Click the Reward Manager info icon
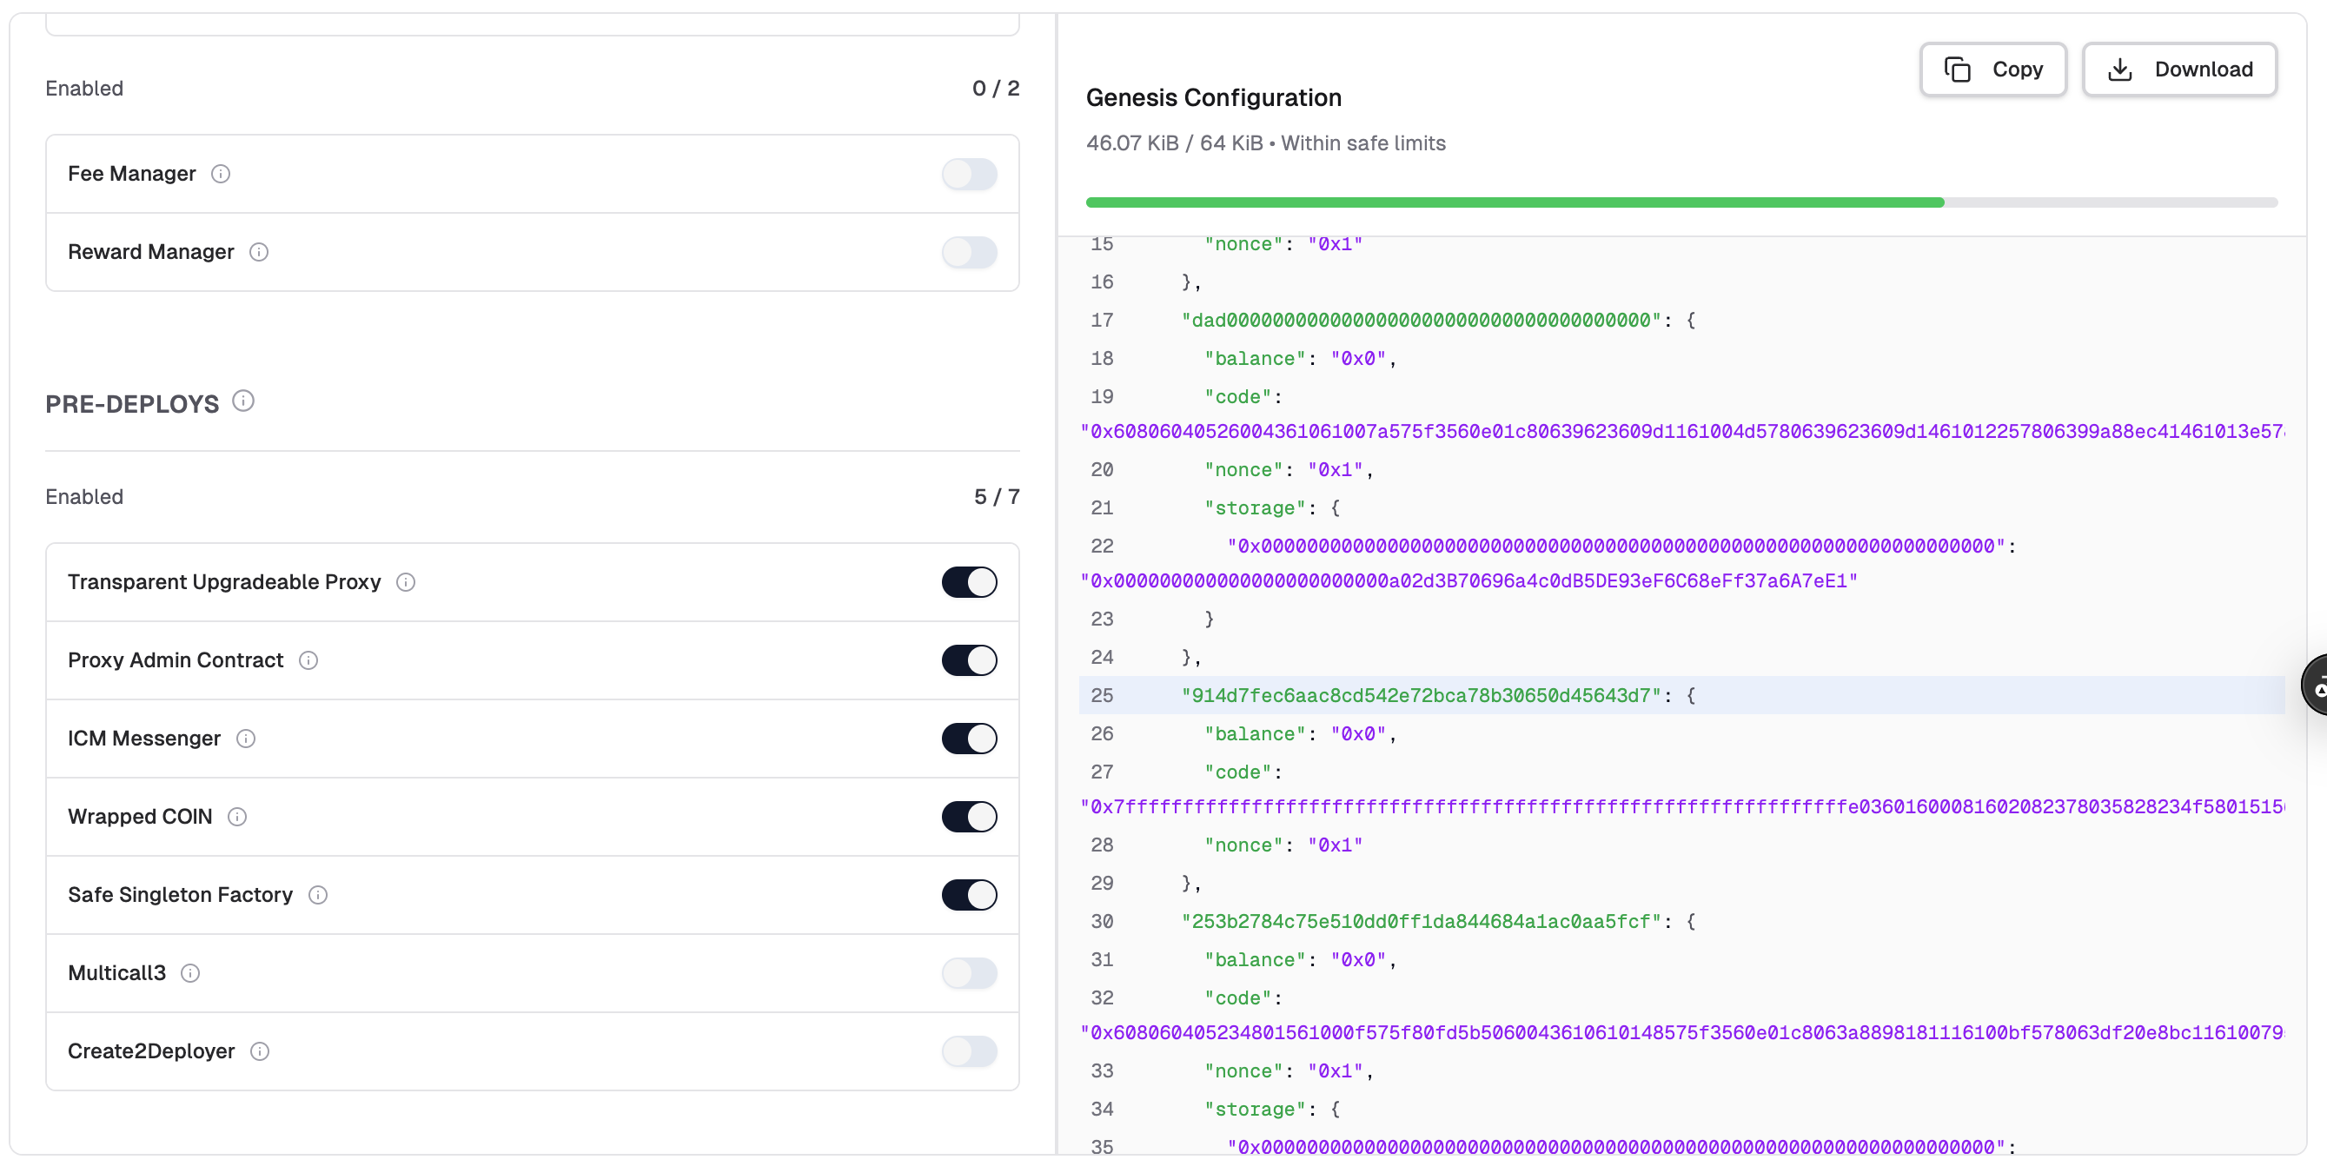This screenshot has height=1173, width=2327. 258,252
